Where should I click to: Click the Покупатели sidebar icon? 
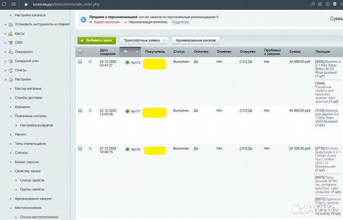click(10, 51)
